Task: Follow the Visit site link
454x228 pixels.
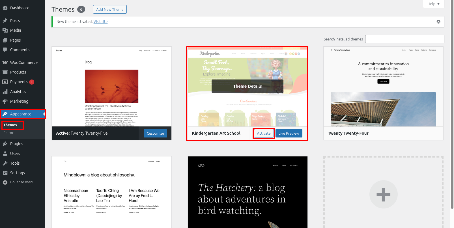Action: tap(100, 21)
